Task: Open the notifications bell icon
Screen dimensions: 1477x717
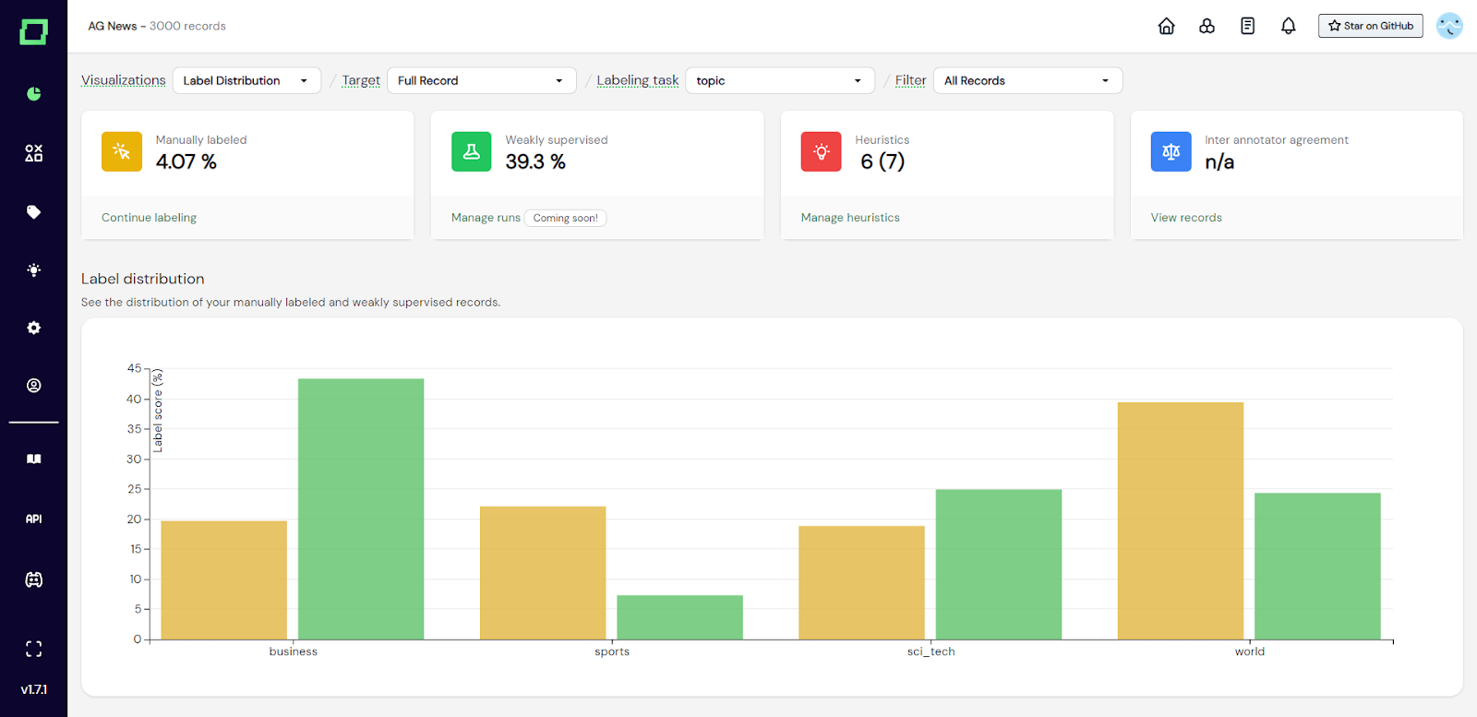Action: tap(1288, 26)
